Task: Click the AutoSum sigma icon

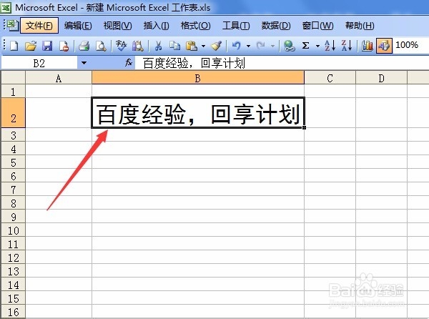Action: click(305, 45)
